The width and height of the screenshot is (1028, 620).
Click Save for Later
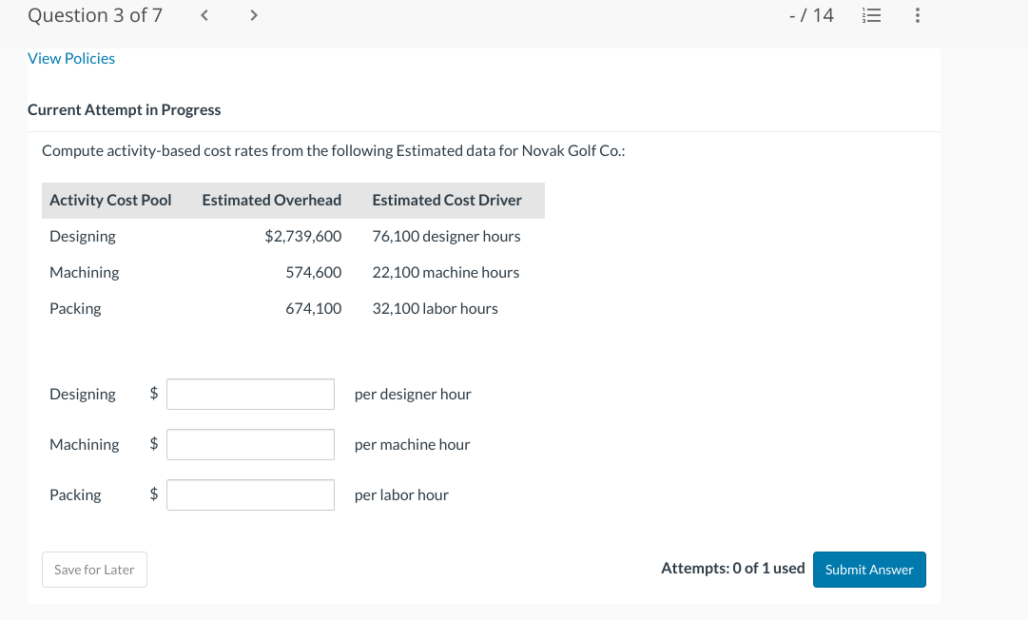point(94,569)
